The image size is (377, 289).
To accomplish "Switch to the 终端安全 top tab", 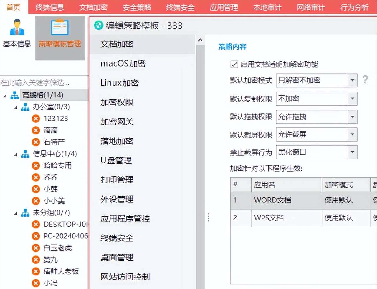I will pyautogui.click(x=180, y=7).
